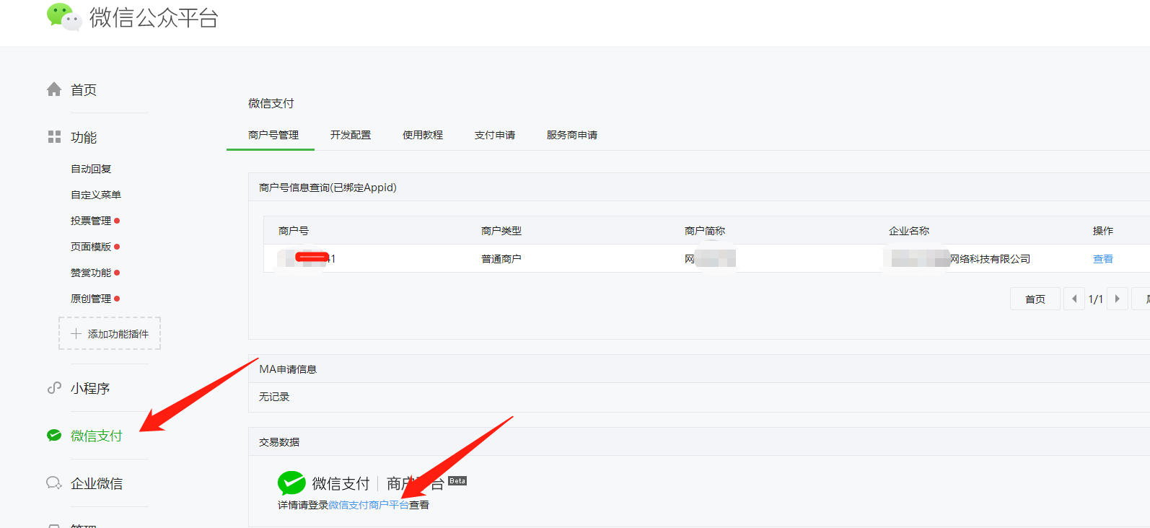Click the 查看 link in the merchant row
The width and height of the screenshot is (1150, 528).
click(1103, 259)
